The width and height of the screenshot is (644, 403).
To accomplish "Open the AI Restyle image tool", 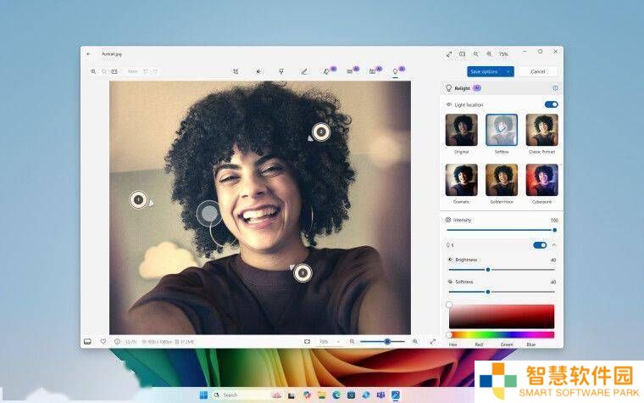I will [x=373, y=71].
